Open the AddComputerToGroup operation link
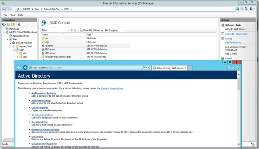Viewport: 259px width, 149px height. [x=43, y=93]
